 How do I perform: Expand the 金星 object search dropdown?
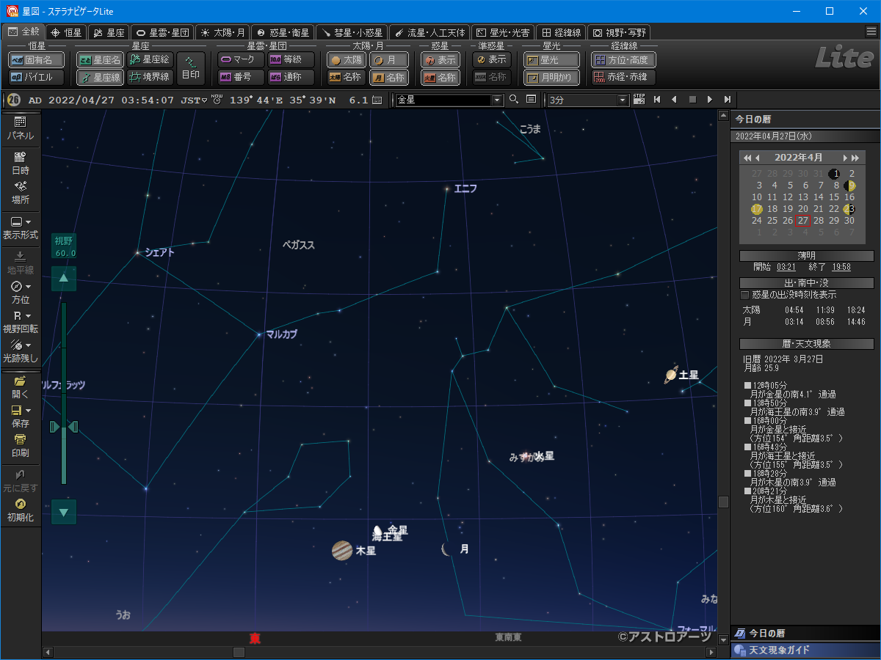[497, 100]
